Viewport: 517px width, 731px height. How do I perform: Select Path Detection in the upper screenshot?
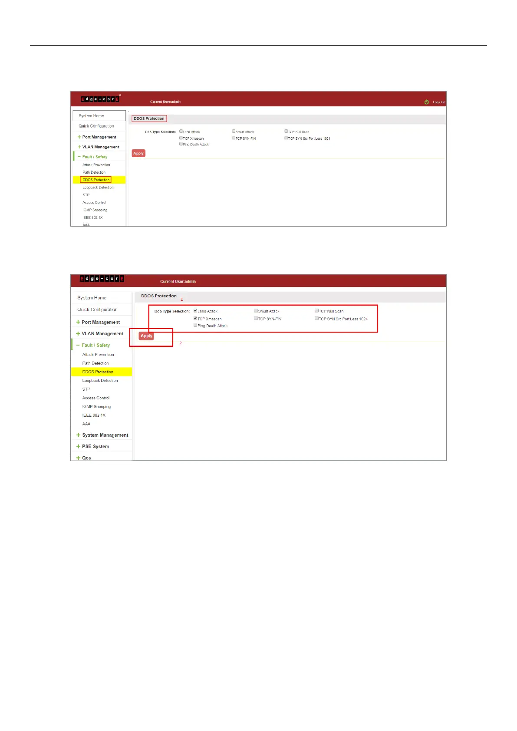(94, 172)
